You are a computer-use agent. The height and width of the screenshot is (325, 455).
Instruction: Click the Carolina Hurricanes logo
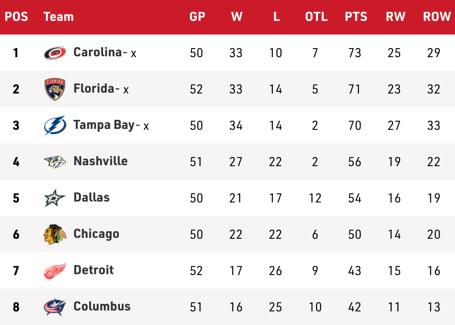(55, 53)
